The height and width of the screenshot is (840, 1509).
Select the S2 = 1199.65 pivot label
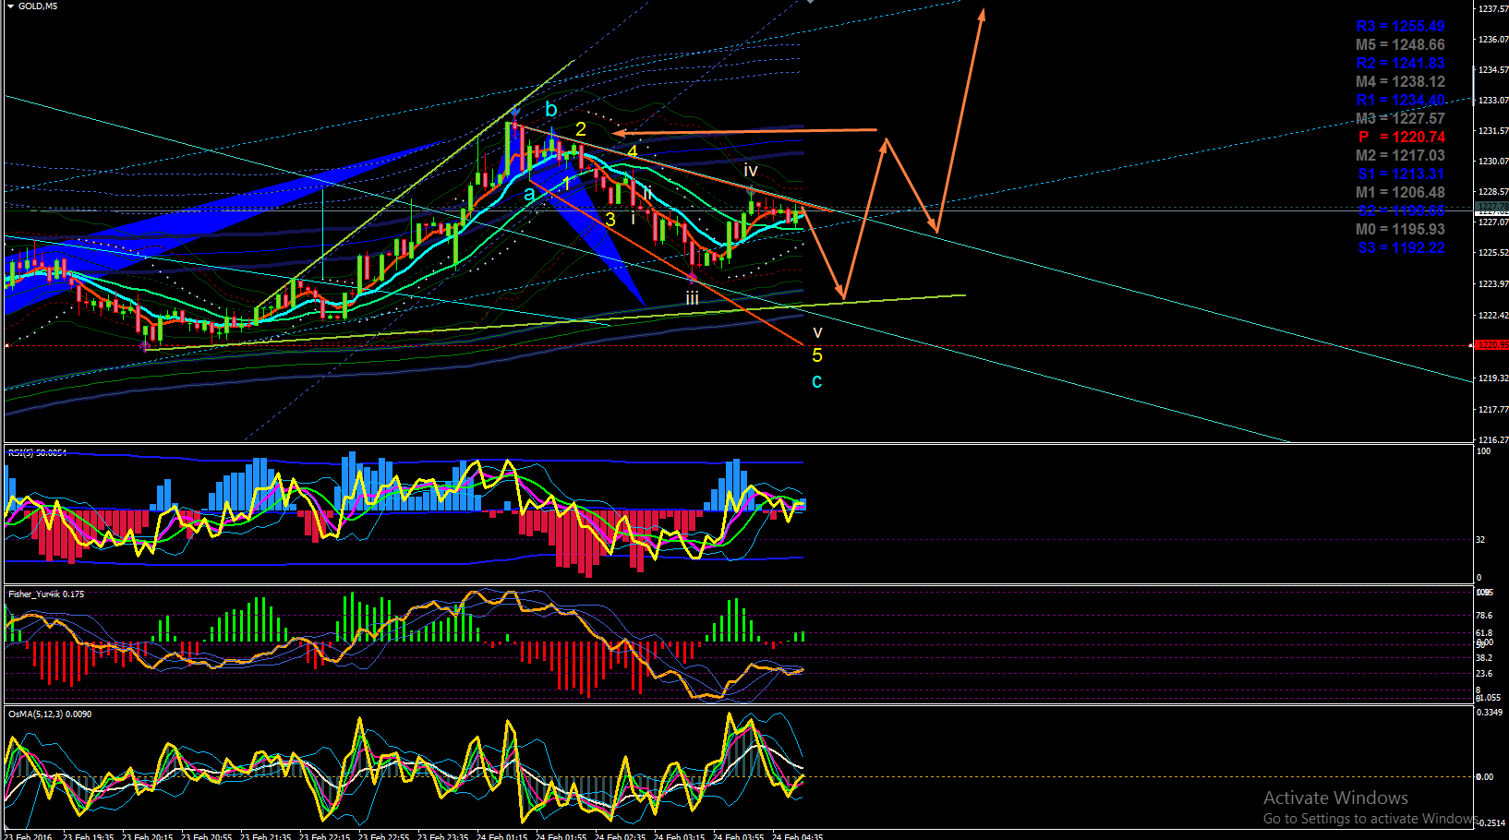(x=1401, y=211)
